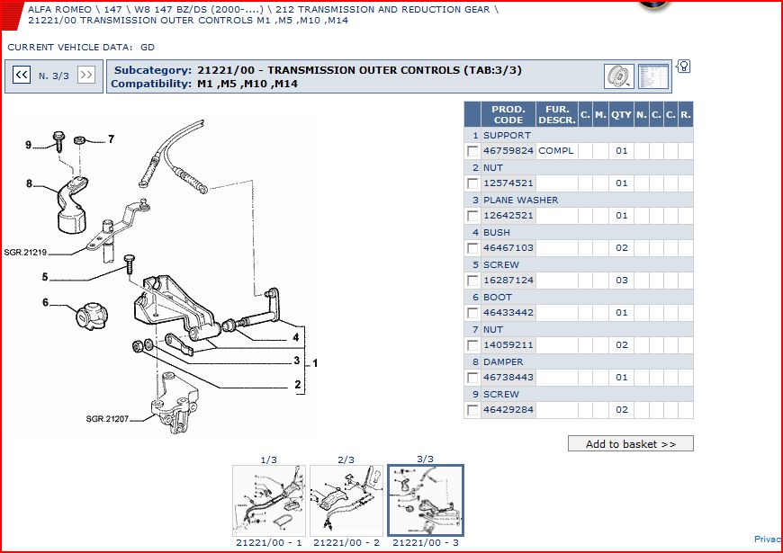The height and width of the screenshot is (553, 783).
Task: Open thumbnail 21221/00 - 2 diagram
Action: (346, 501)
